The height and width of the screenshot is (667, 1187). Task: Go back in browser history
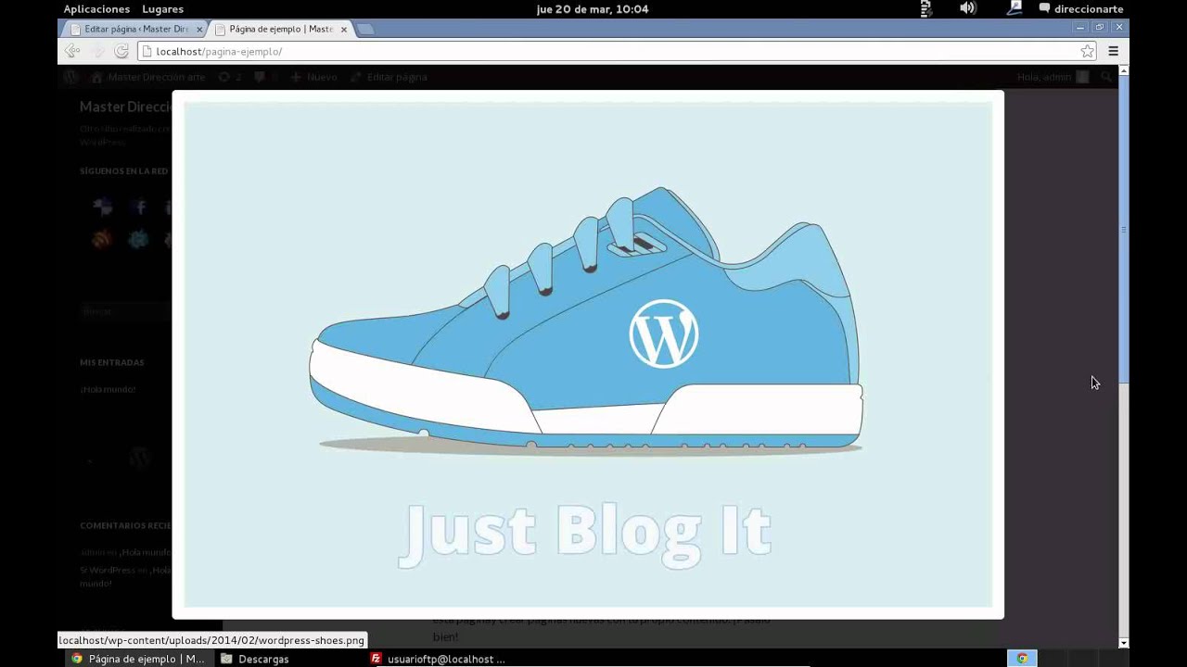(x=72, y=51)
